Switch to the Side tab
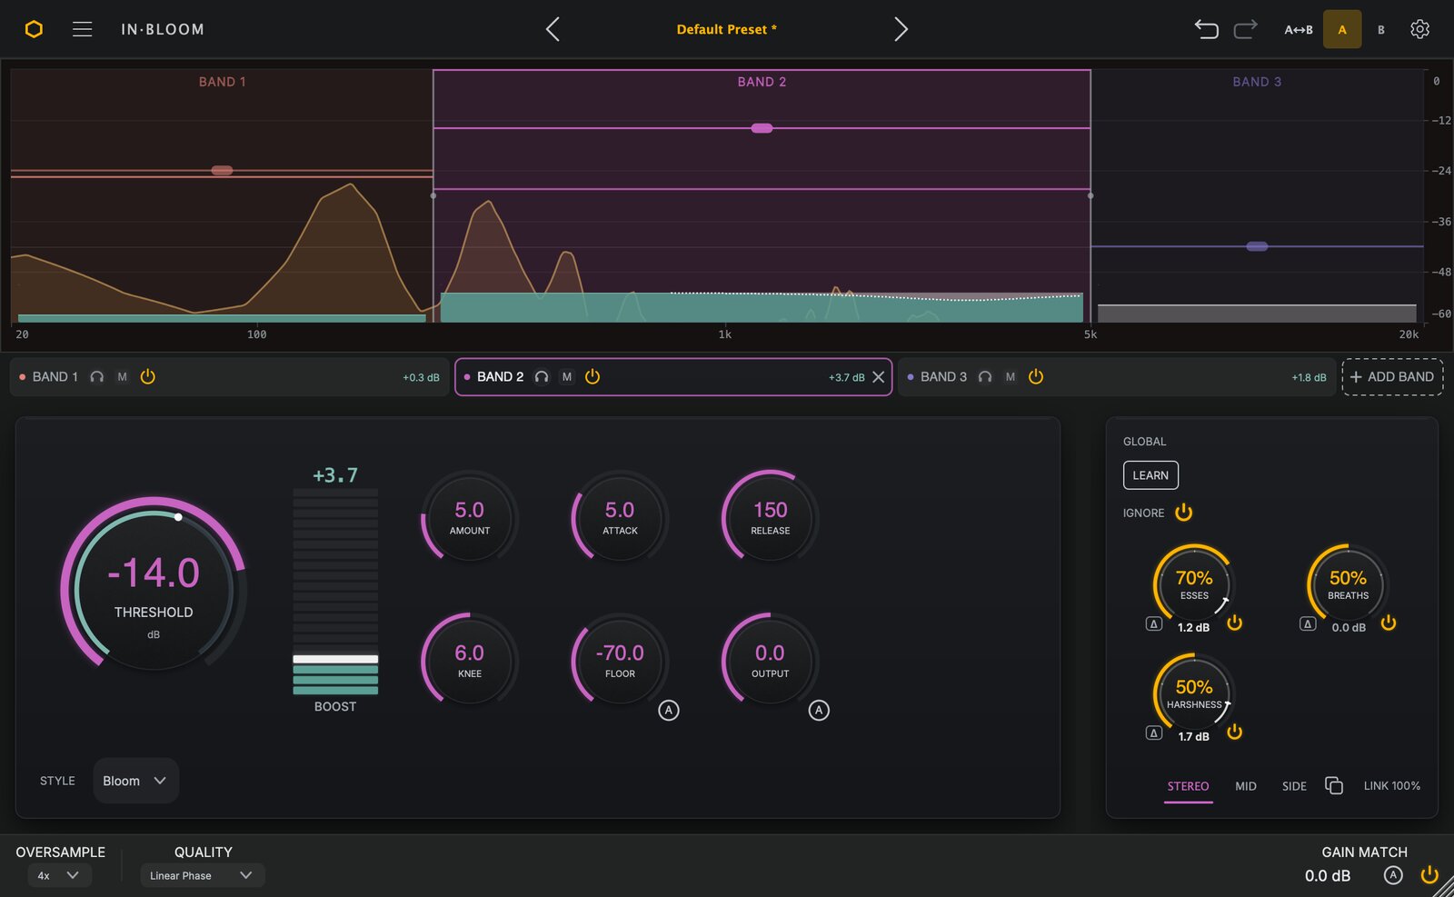Screen dimensions: 1454x897 tap(1294, 786)
